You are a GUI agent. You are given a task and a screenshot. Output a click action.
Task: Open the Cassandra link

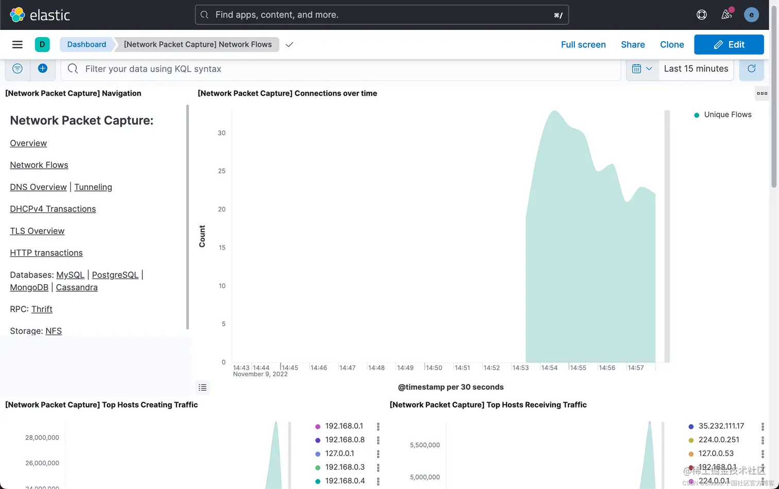tap(77, 287)
